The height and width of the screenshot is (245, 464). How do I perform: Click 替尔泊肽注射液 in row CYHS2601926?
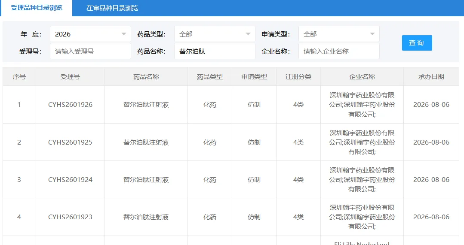click(x=146, y=105)
